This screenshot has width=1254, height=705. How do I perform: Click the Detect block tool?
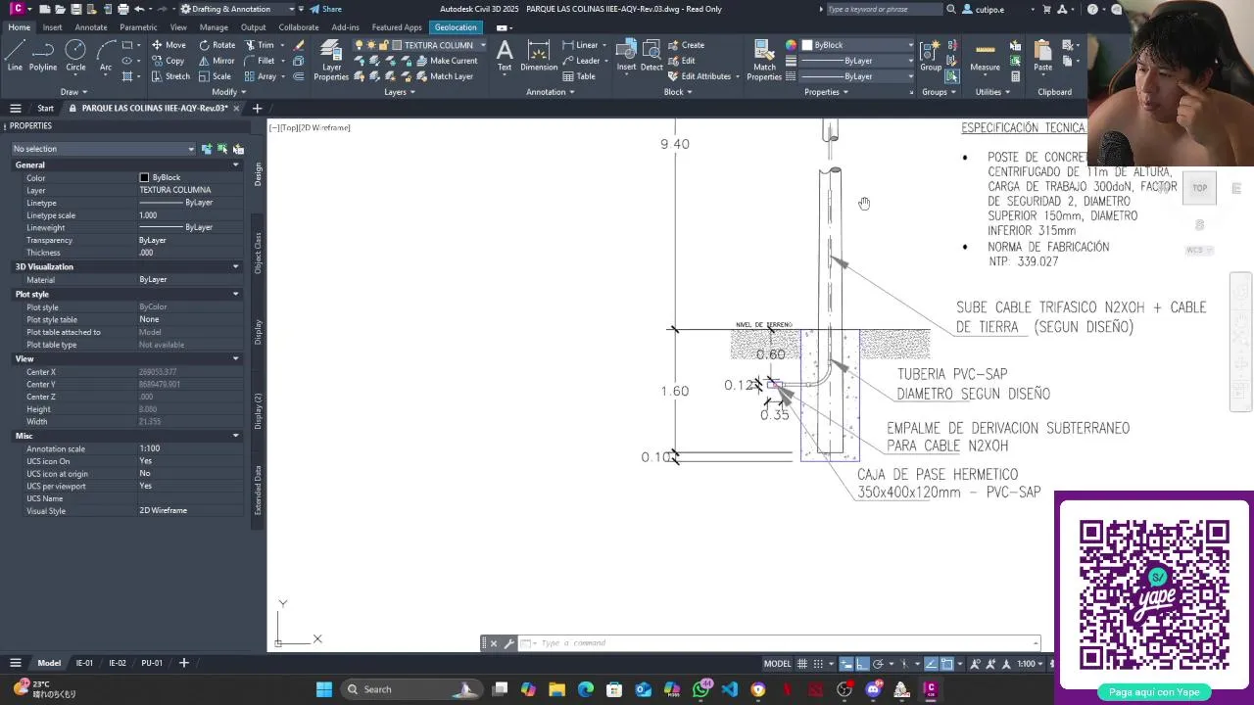click(x=651, y=56)
